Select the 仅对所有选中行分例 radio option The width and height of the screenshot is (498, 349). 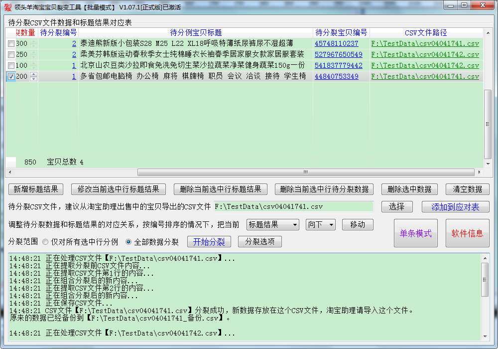pyautogui.click(x=46, y=242)
